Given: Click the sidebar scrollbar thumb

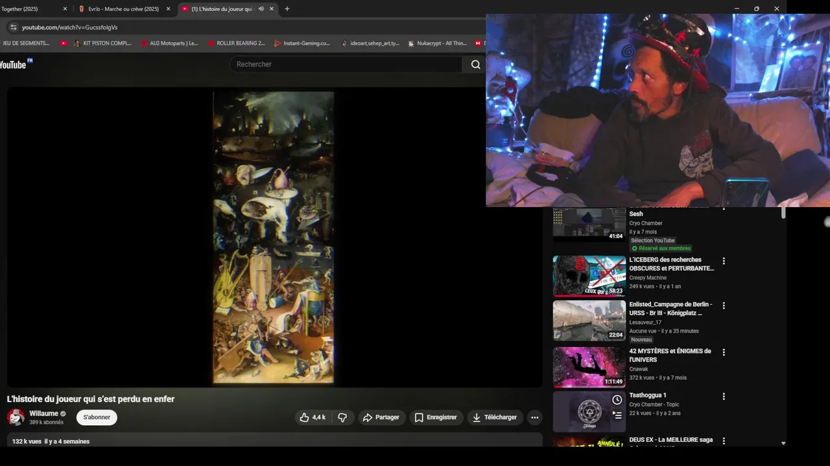Looking at the screenshot, I should [783, 213].
